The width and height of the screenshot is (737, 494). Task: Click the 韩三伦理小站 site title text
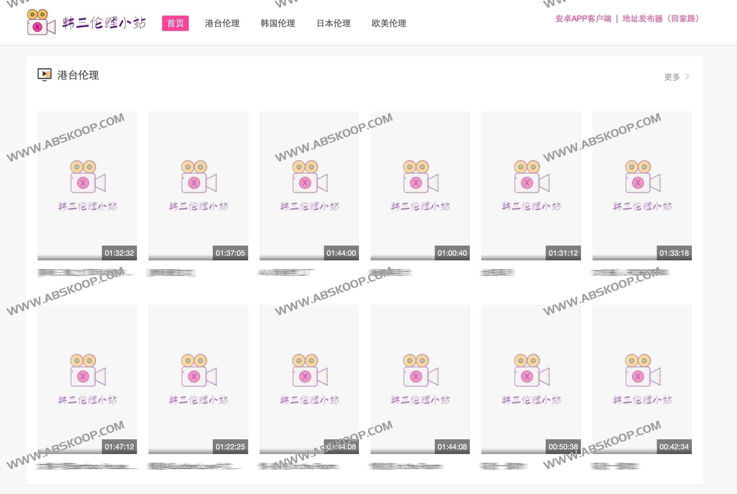click(x=104, y=23)
